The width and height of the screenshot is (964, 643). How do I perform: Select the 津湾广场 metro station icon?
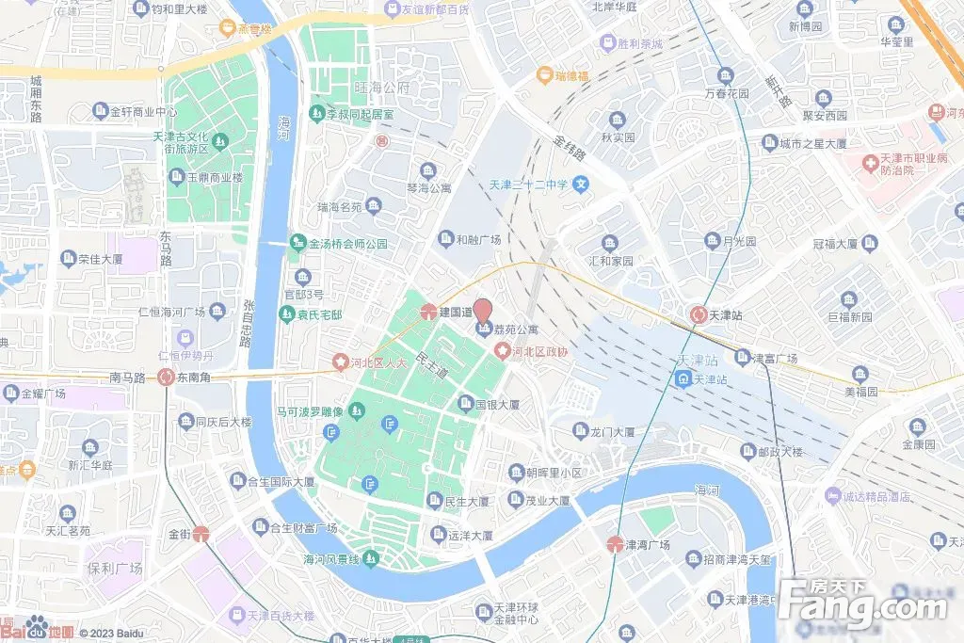coord(615,544)
